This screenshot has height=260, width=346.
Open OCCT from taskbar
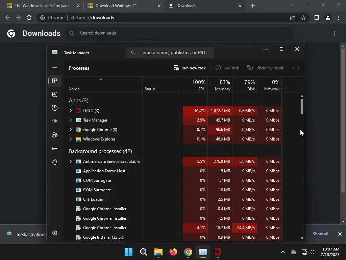[218, 252]
